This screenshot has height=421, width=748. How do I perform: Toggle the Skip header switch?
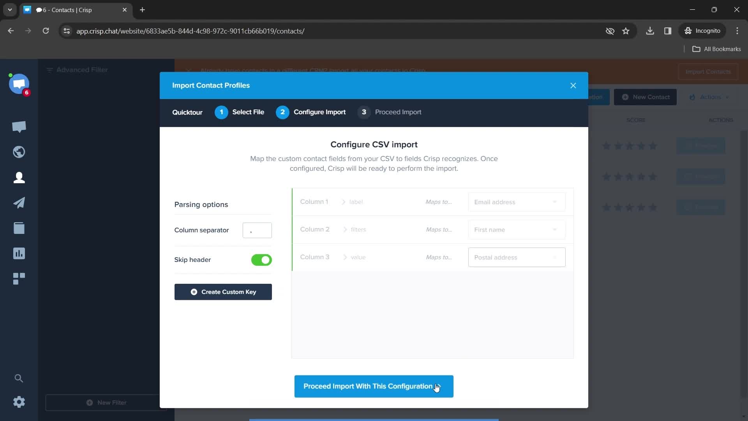point(261,260)
